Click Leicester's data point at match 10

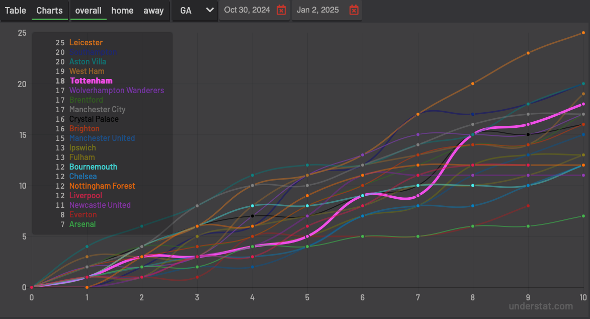coord(583,33)
